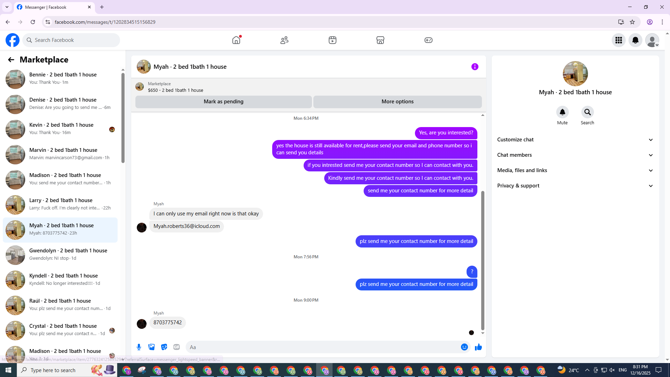Open Marvin's 2 bed 1bath conversation
This screenshot has height=377, width=670.
60,154
